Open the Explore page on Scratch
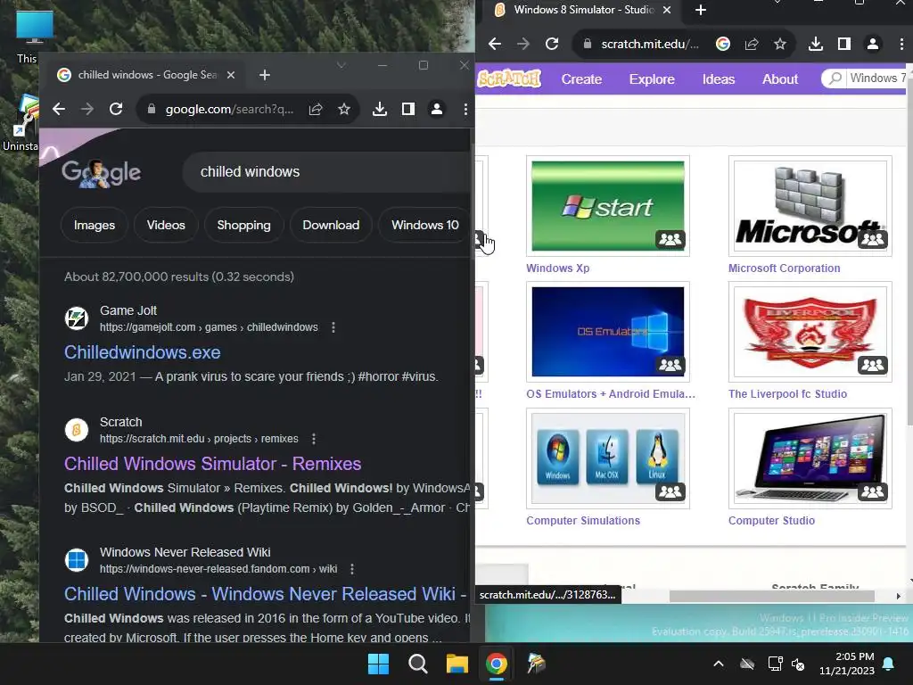The image size is (913, 685). [x=652, y=79]
